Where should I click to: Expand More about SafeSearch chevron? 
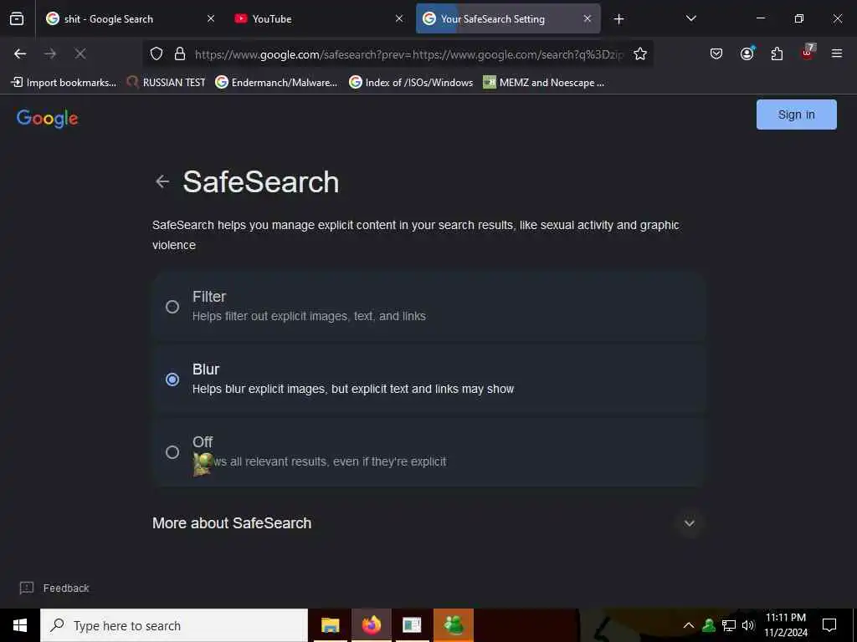coord(690,523)
